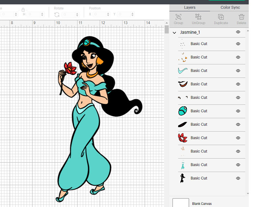
Task: Select the lips layer thumbnail
Action: coord(183,84)
